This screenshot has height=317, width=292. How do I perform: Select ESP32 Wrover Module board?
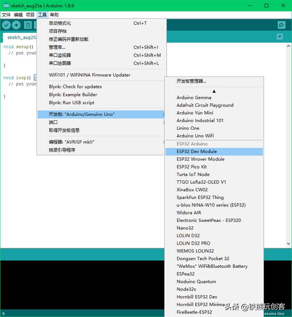[x=214, y=159]
